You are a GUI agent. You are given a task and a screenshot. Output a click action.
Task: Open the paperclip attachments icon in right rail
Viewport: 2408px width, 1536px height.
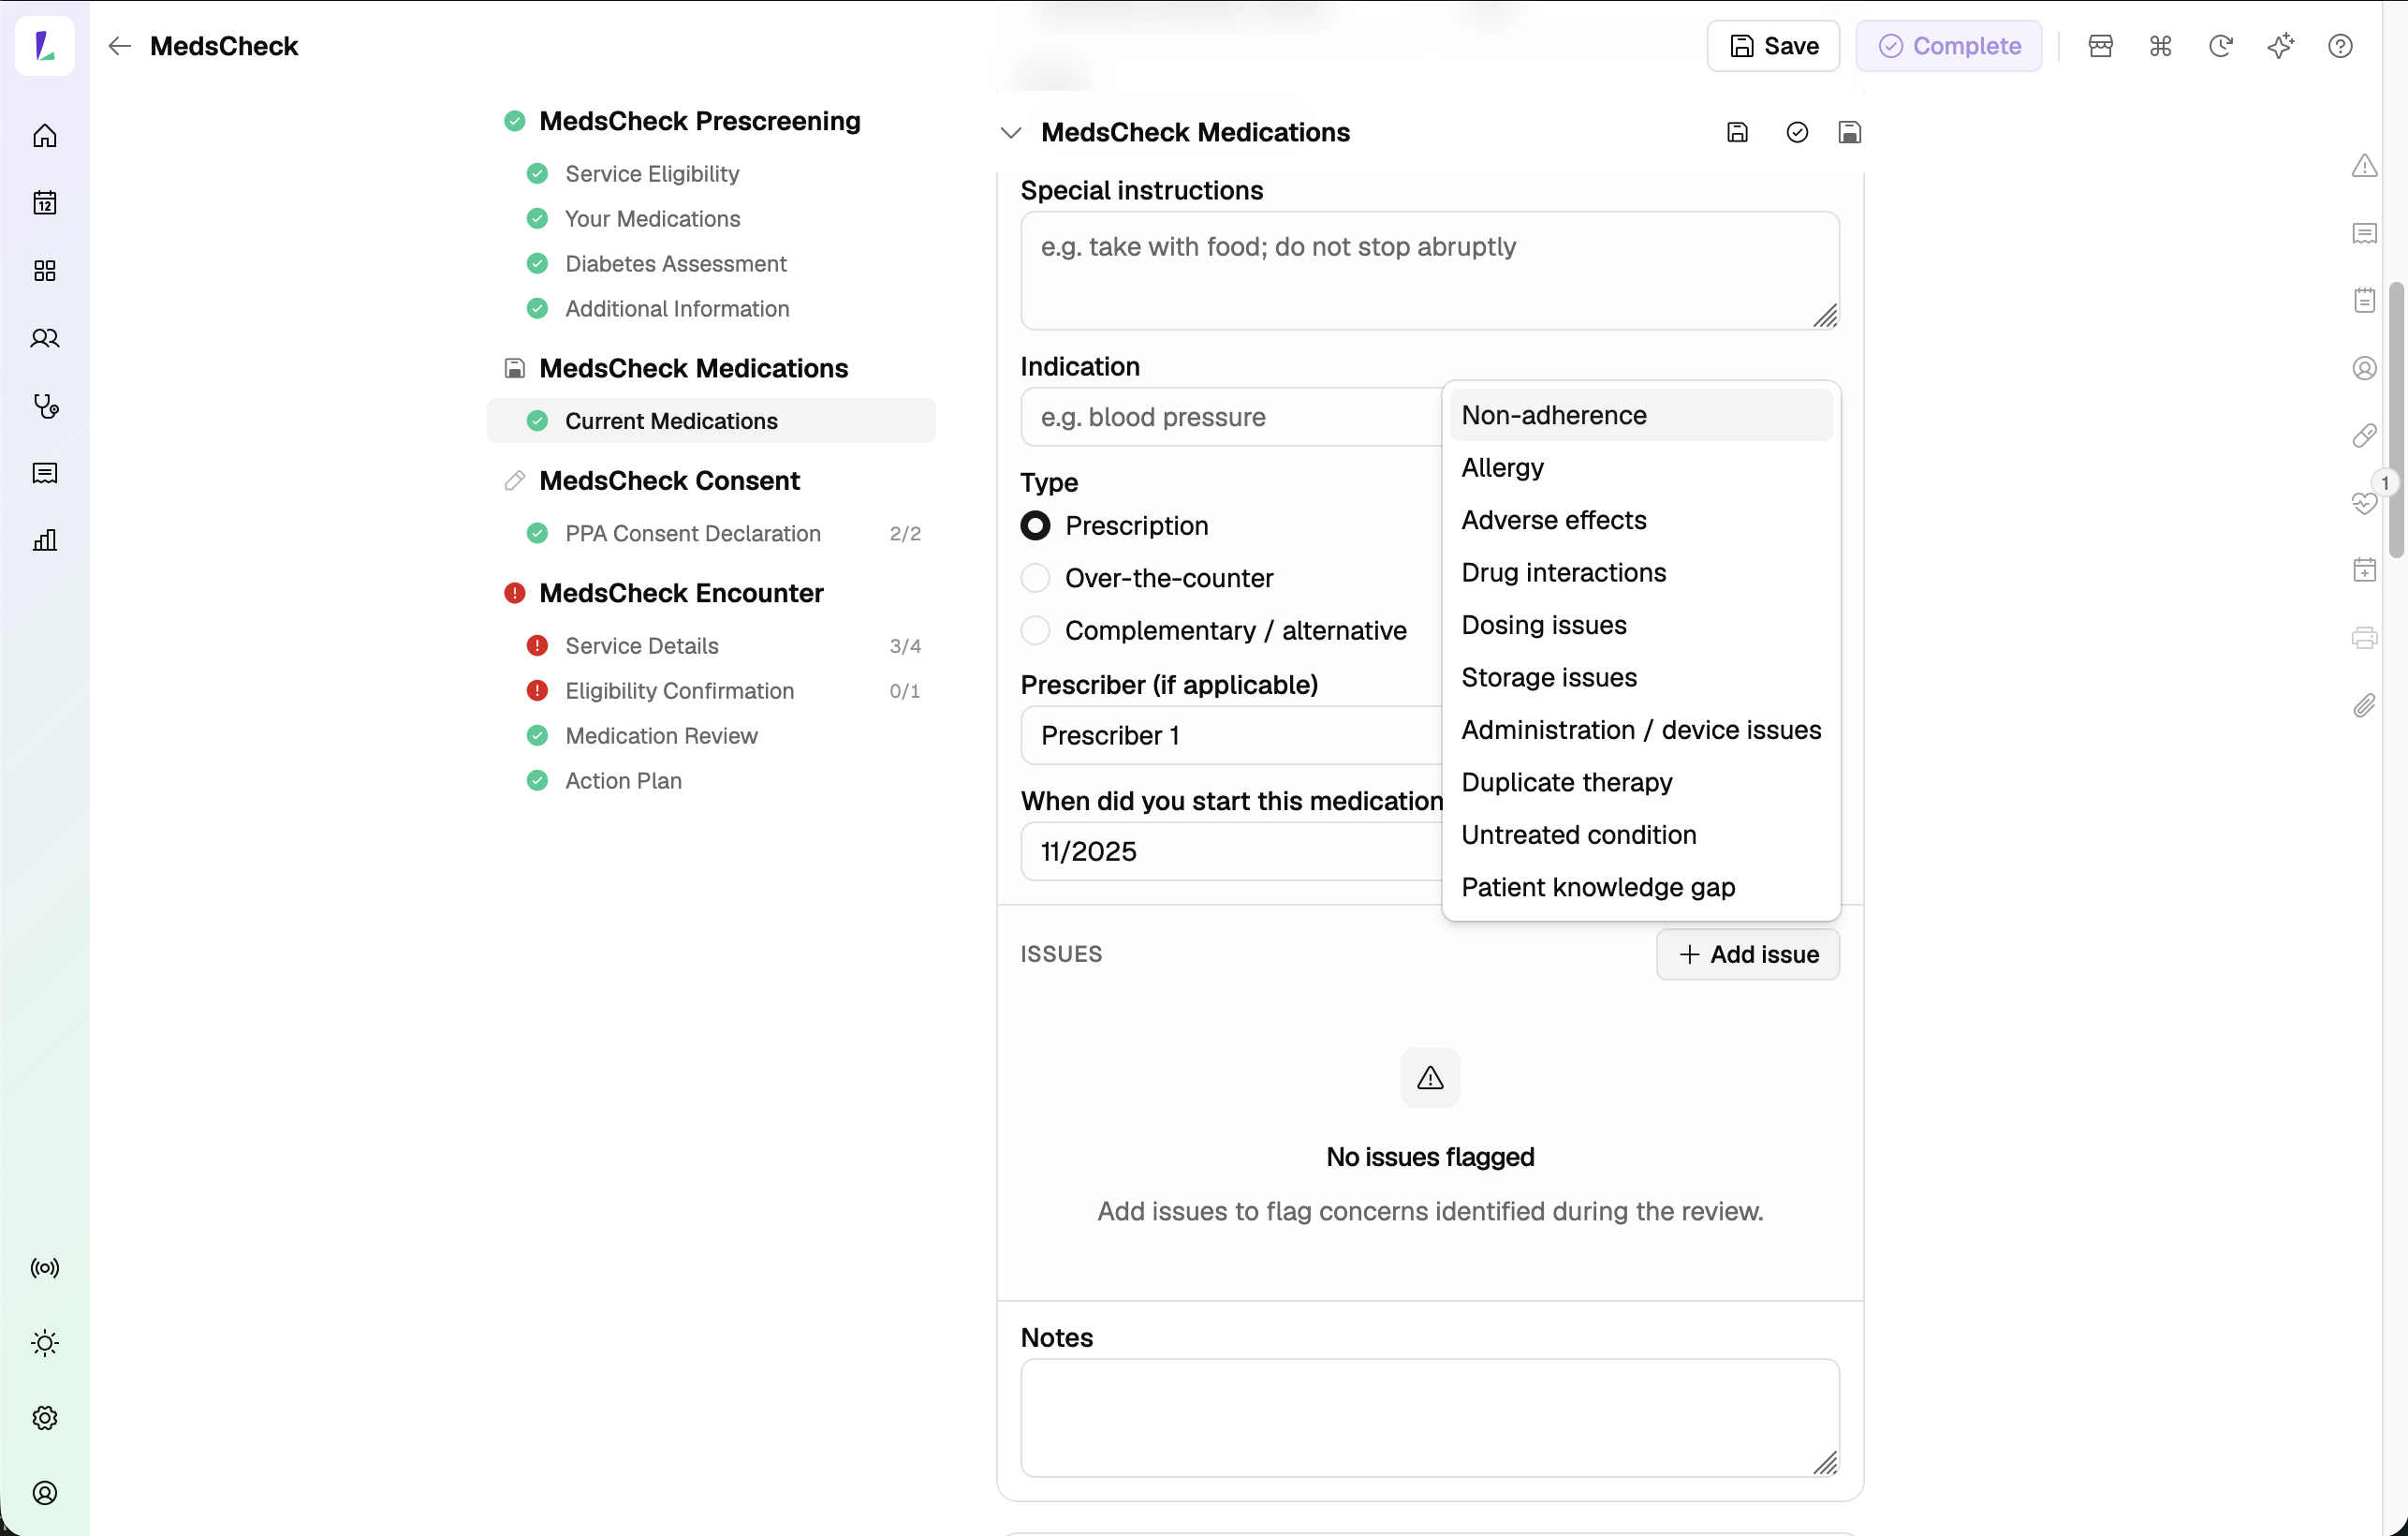2365,706
